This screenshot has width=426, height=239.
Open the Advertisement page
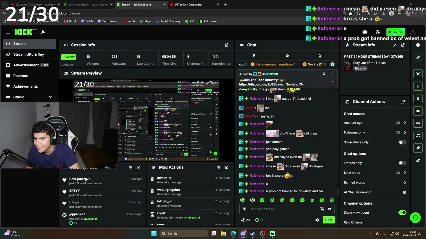(x=29, y=65)
